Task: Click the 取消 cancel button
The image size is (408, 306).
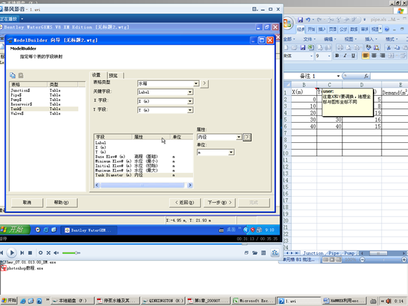Action: tap(26, 202)
